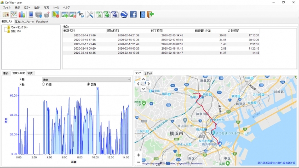Click the map coordinates readout text

[x=276, y=163]
